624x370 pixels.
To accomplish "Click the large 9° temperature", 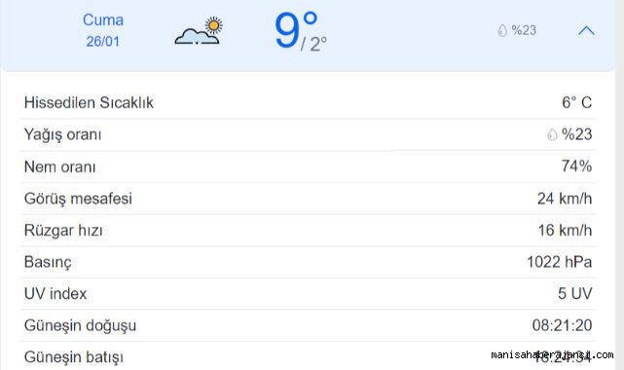I will pos(295,30).
